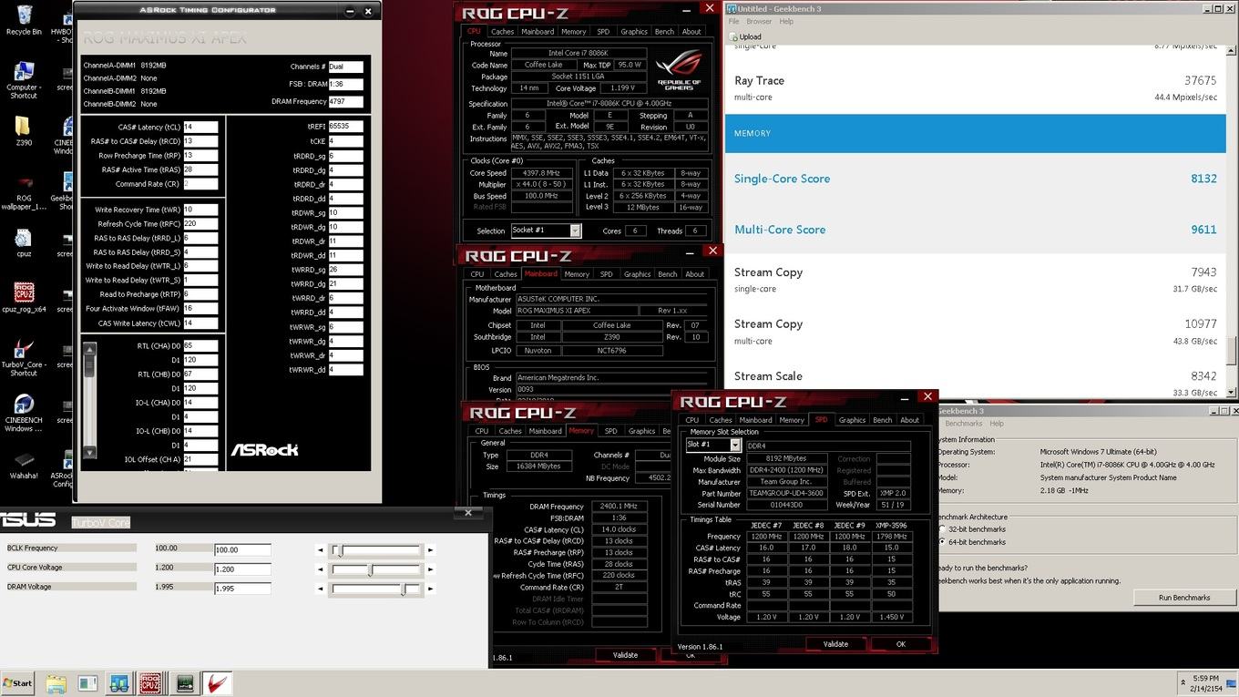Open Bench tab in CPU-Z processor window
Viewport: 1239px width, 697px height.
[x=664, y=31]
